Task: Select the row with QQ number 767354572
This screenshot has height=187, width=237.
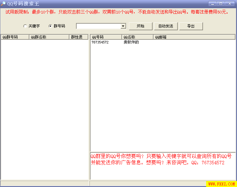Action: coord(100,42)
